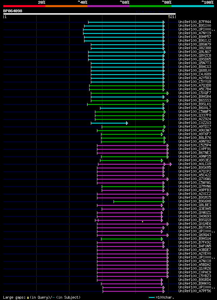Open hit label UniRef100_B7FM44

195,22
